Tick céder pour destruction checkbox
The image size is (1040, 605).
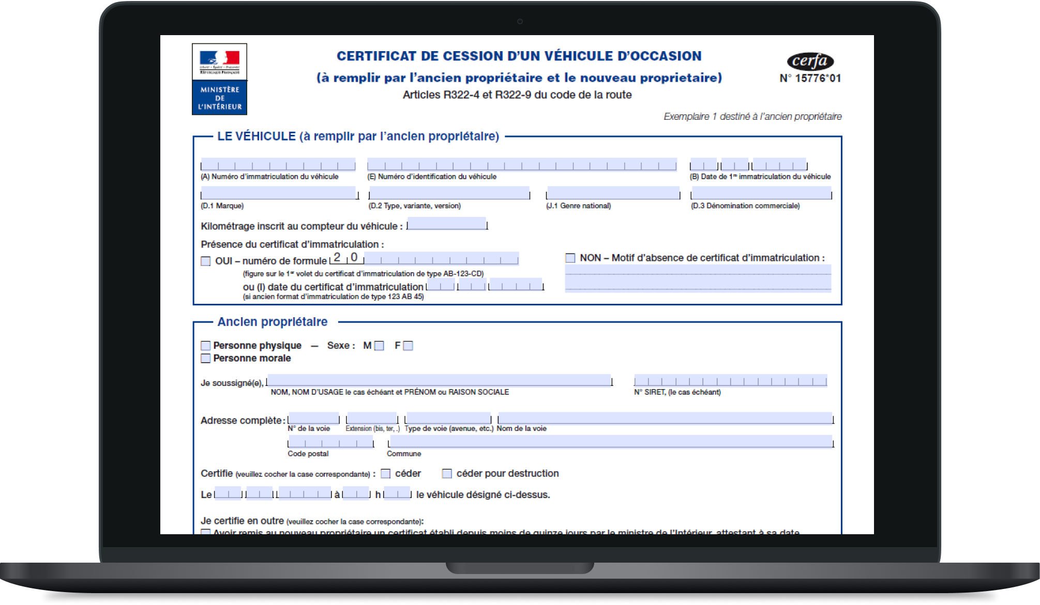coord(446,473)
